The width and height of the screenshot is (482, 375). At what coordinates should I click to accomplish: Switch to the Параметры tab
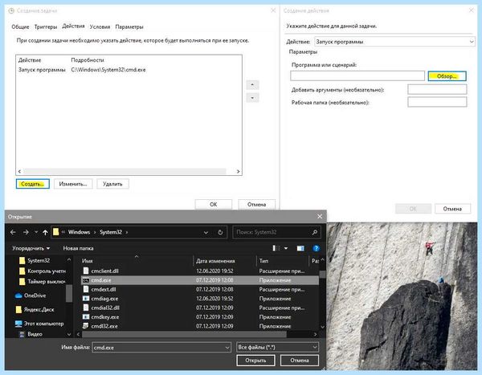tap(129, 27)
